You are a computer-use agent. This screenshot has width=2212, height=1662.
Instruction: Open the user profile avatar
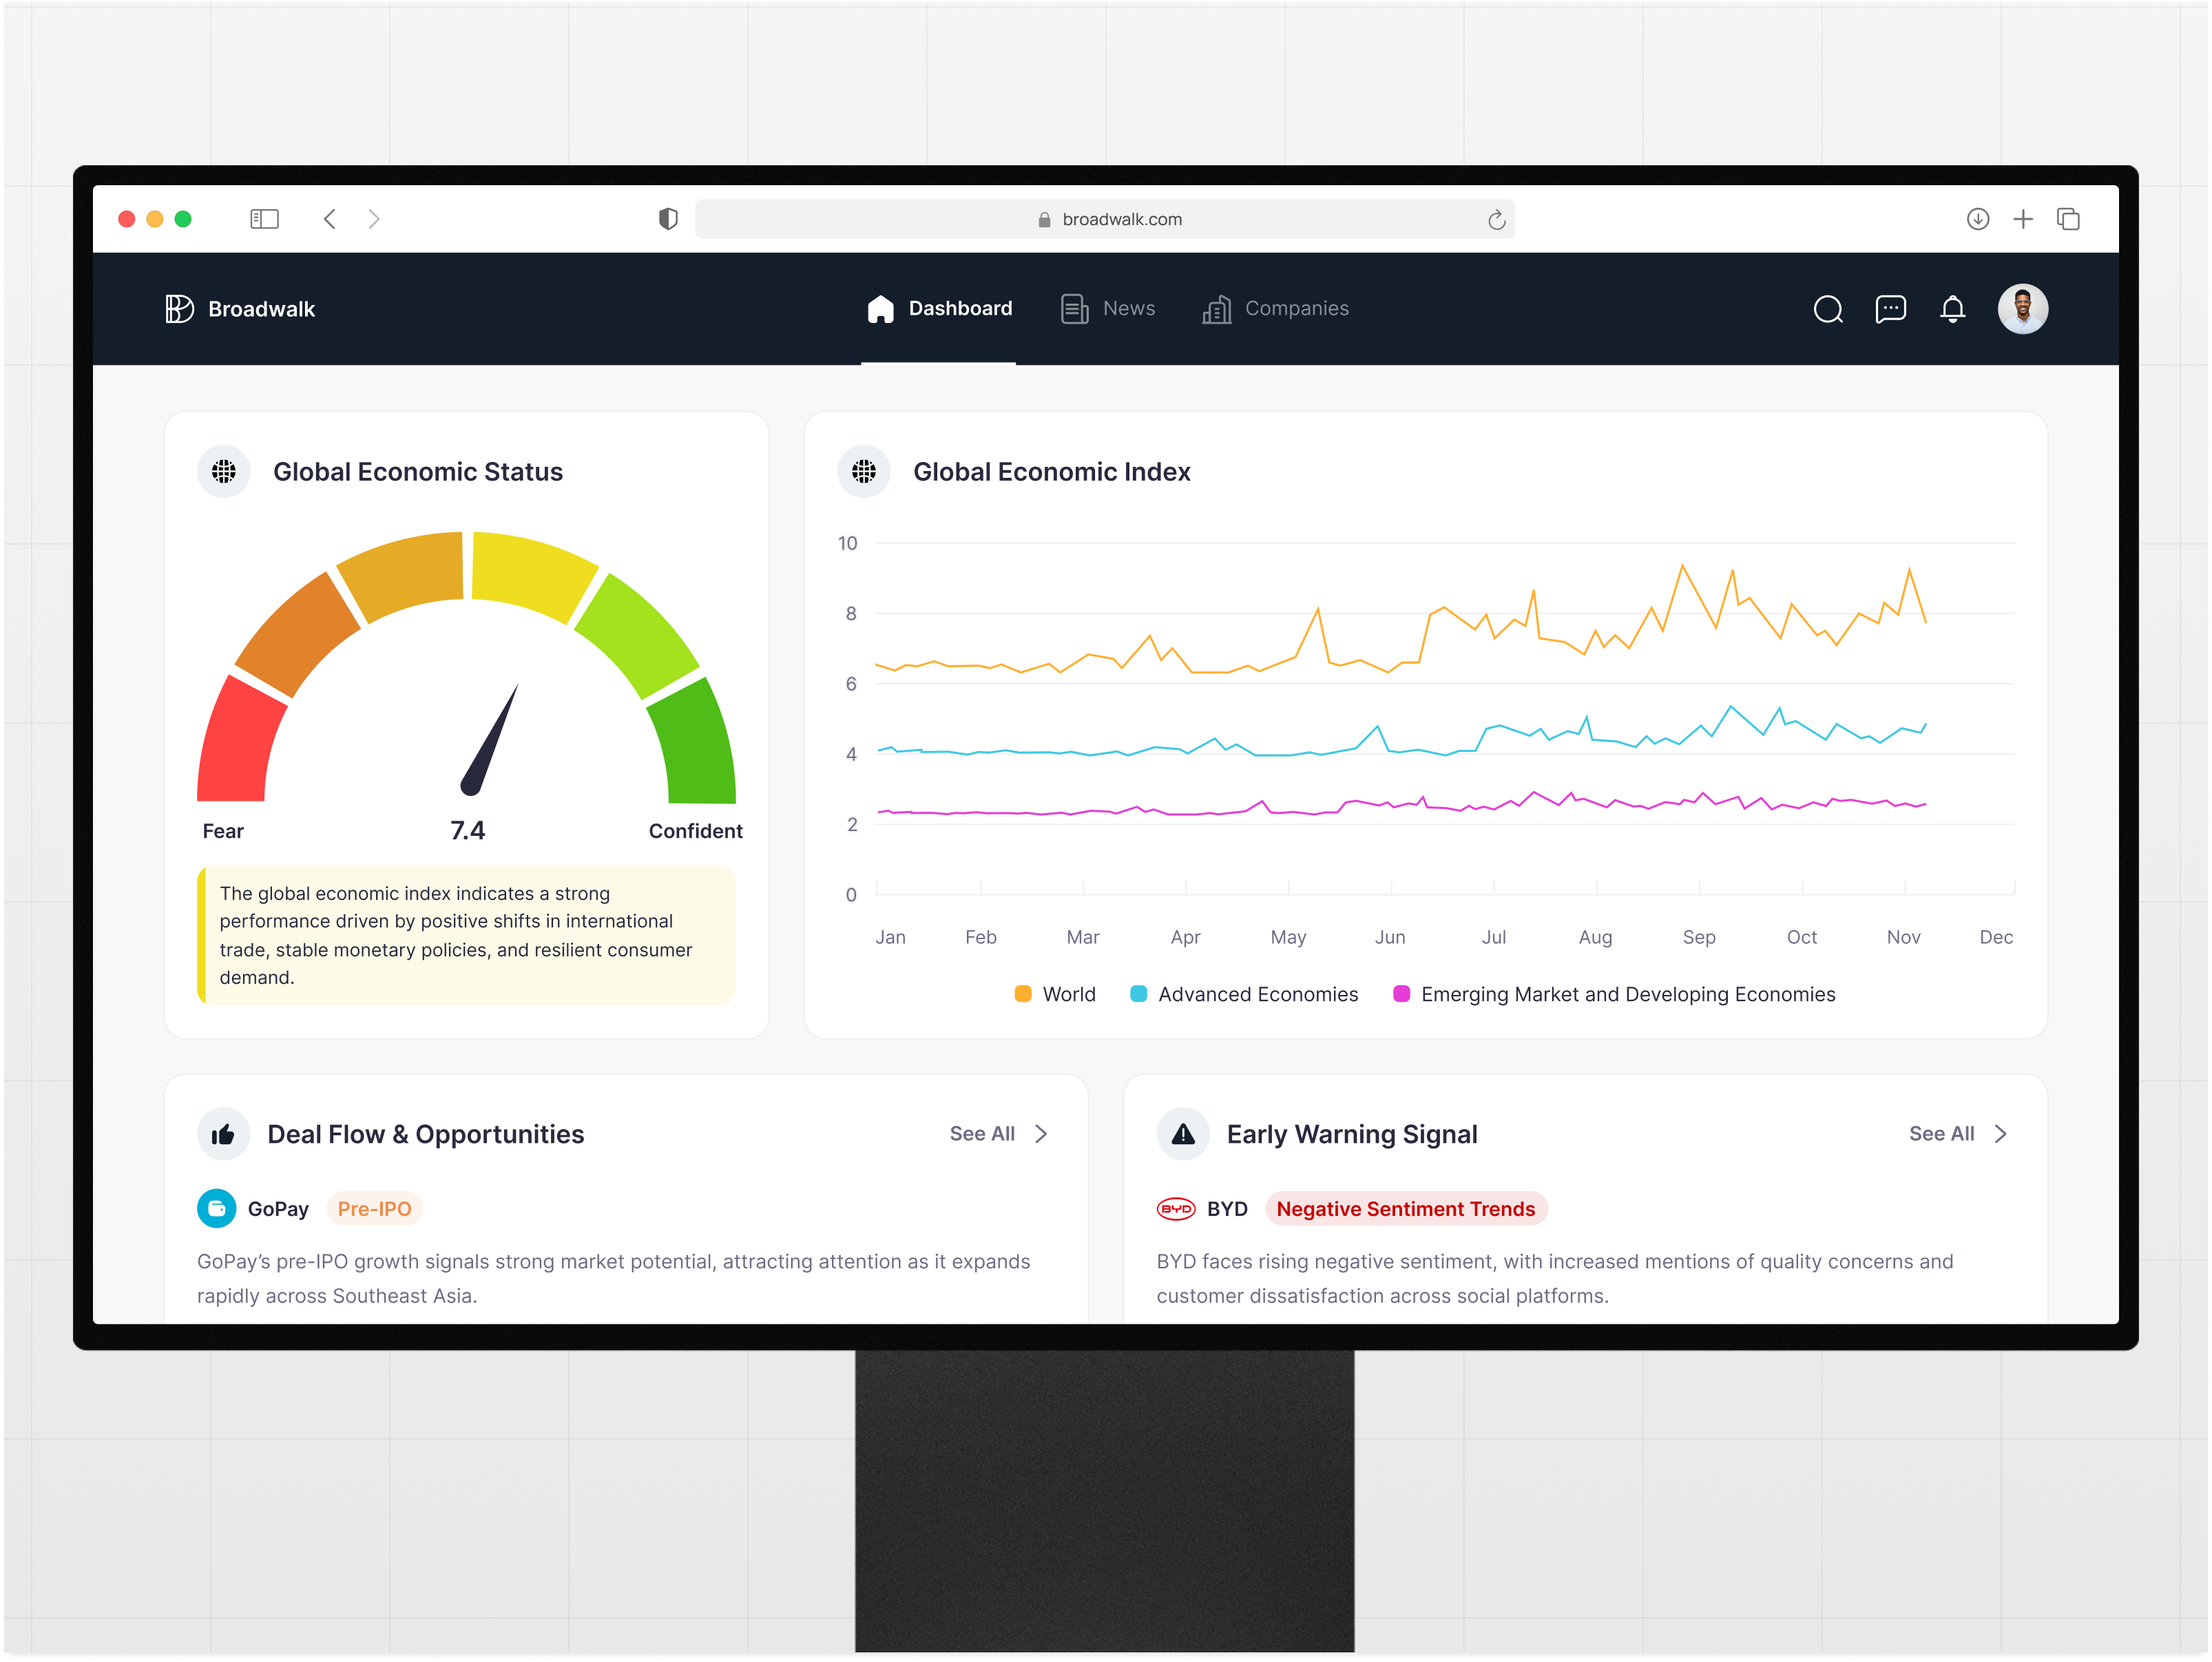[x=2022, y=309]
